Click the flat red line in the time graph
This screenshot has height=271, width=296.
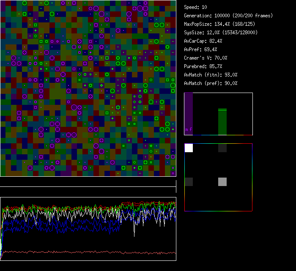point(85,252)
